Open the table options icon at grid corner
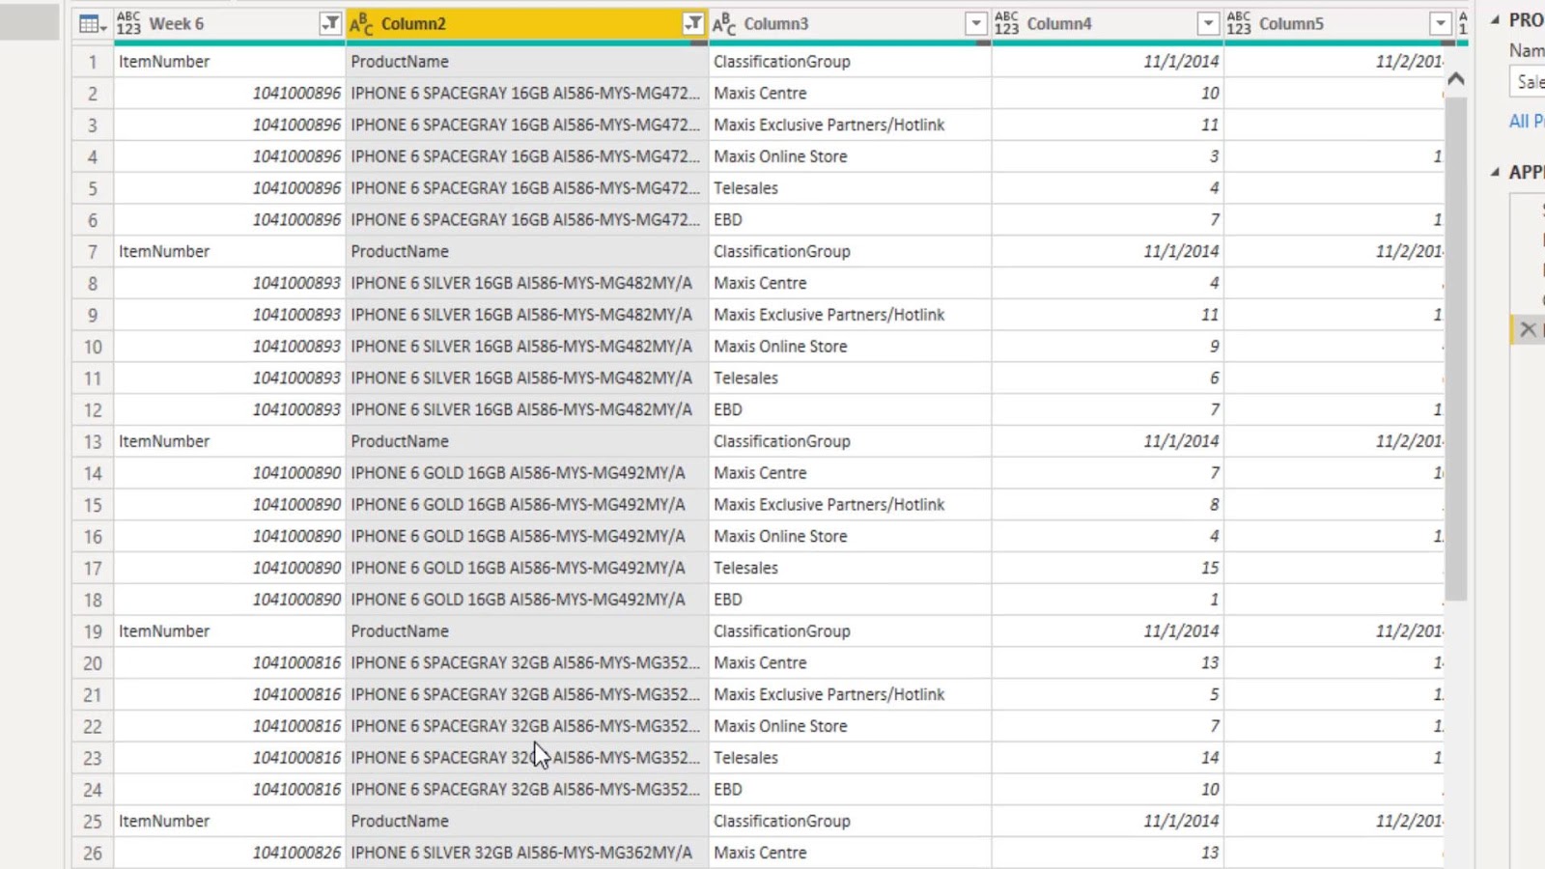This screenshot has width=1545, height=869. click(93, 24)
